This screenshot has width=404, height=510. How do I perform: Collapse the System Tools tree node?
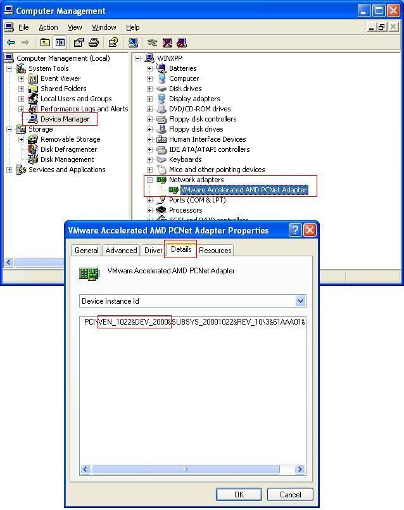(9, 68)
